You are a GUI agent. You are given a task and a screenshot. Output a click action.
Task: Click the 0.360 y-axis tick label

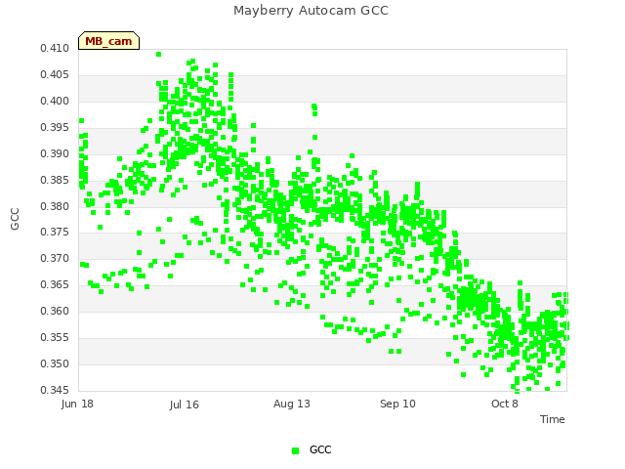(55, 311)
